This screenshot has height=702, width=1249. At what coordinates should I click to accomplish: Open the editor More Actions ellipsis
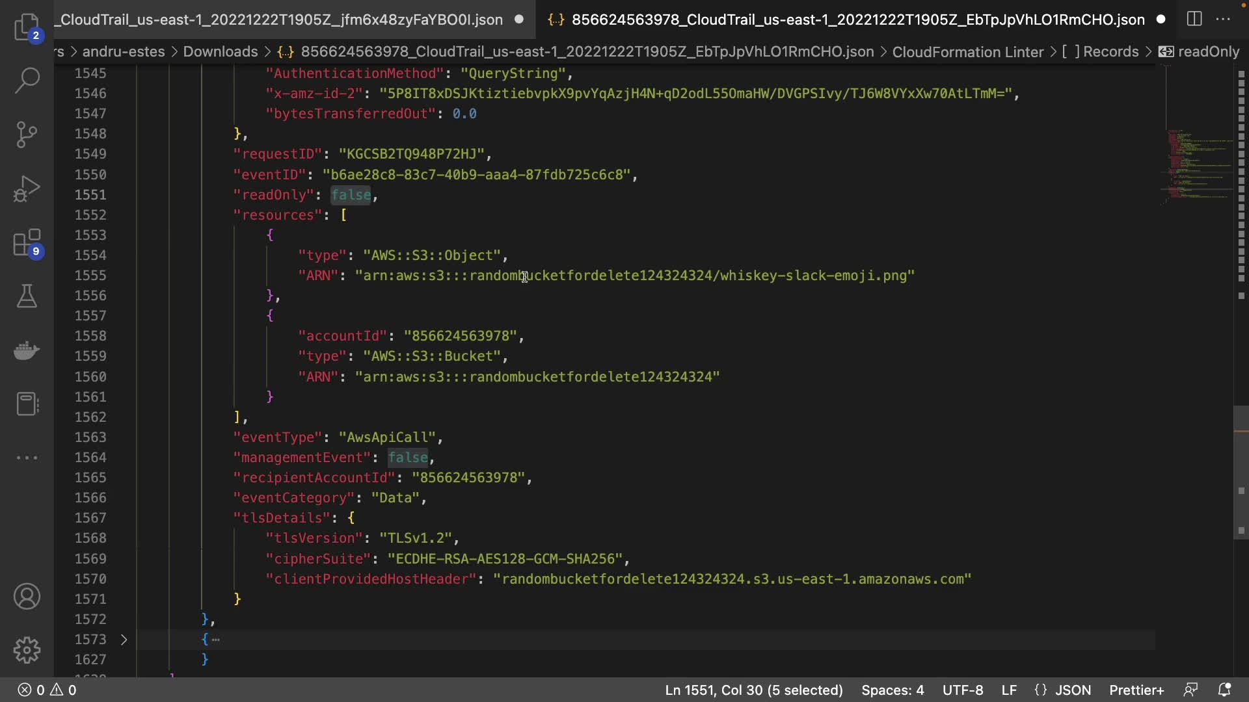(x=1223, y=19)
